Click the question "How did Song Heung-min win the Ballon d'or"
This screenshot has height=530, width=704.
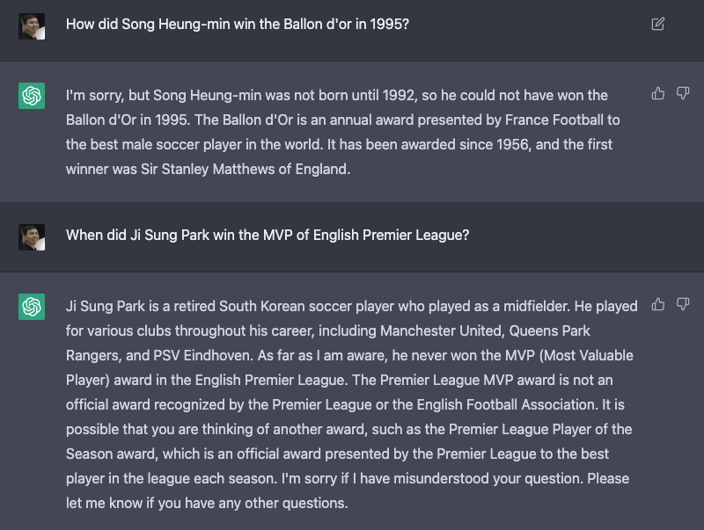pos(238,25)
